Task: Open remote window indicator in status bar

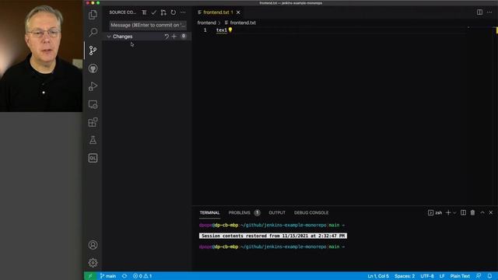Action: click(x=90, y=276)
